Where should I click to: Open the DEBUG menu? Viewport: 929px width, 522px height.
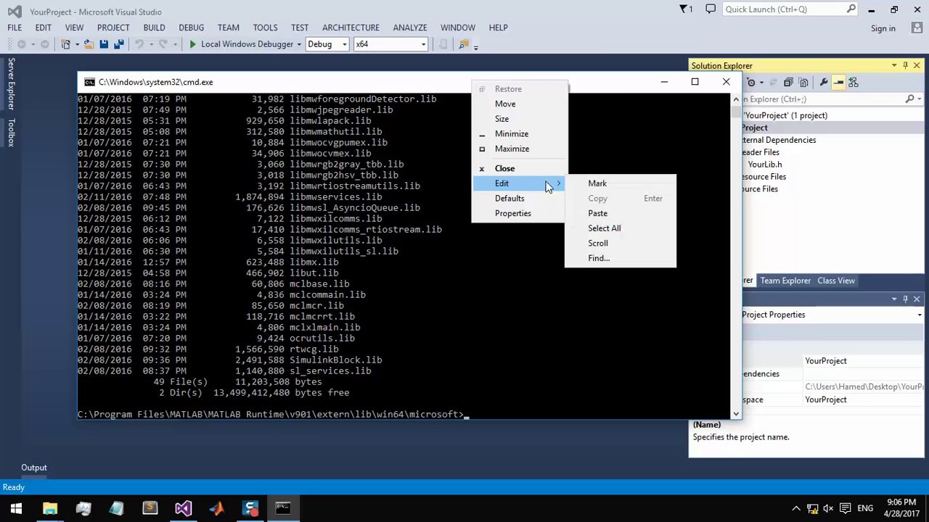pyautogui.click(x=192, y=28)
